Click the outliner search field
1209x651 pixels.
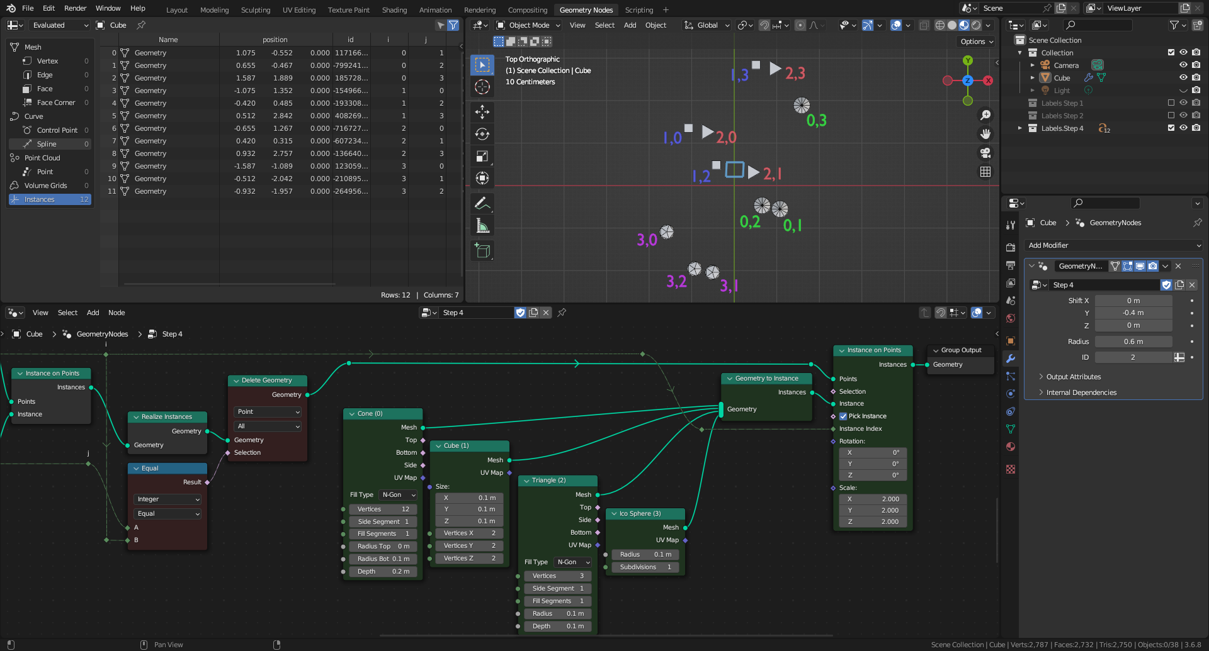point(1098,25)
